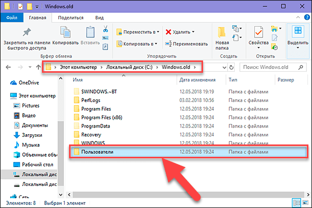Switch to large thumbnails view icon in status bar
This screenshot has width=312, height=208.
[305, 203]
